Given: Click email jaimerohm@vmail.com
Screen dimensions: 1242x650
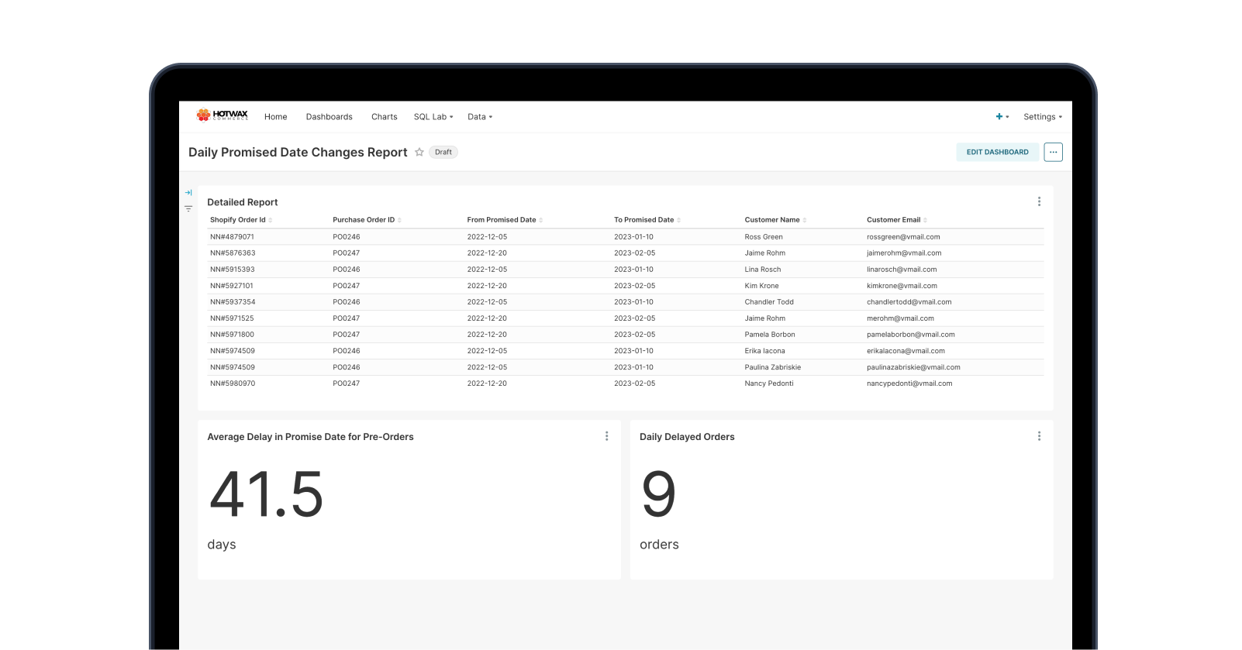Looking at the screenshot, I should pyautogui.click(x=904, y=253).
